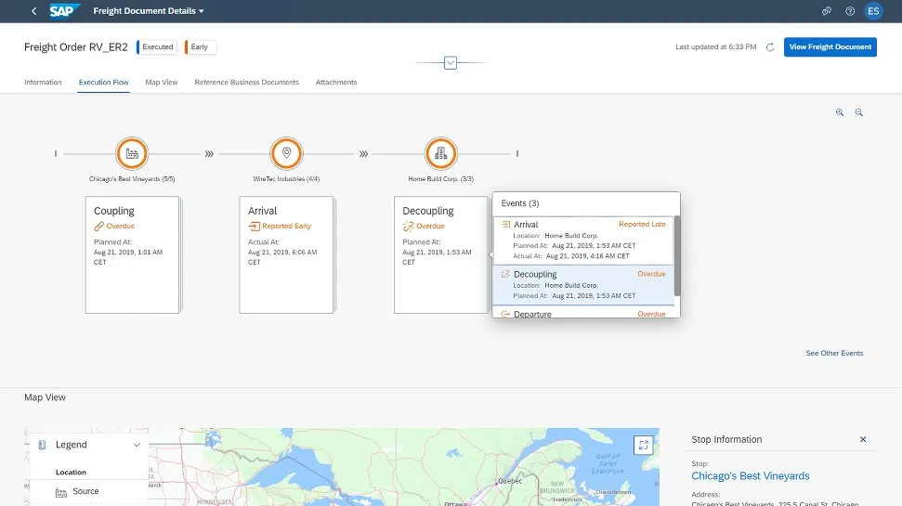Click the Decoupling icon in the Events list
This screenshot has height=506, width=902.
[505, 274]
